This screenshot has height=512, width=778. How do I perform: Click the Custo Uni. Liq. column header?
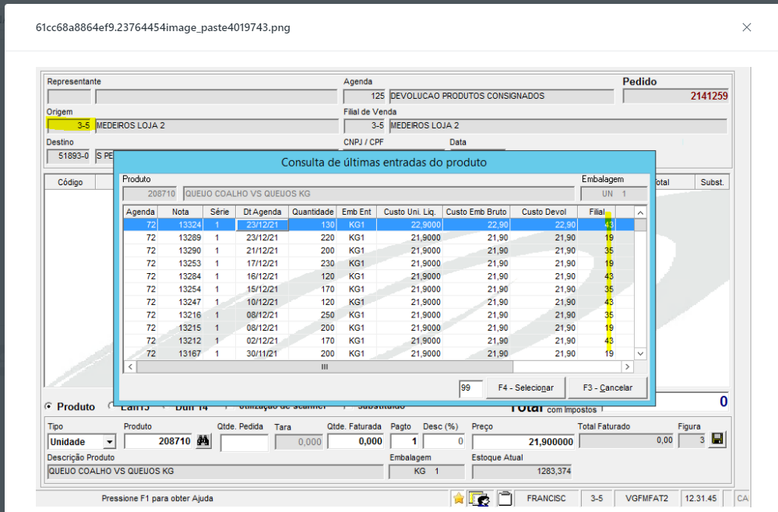[410, 212]
